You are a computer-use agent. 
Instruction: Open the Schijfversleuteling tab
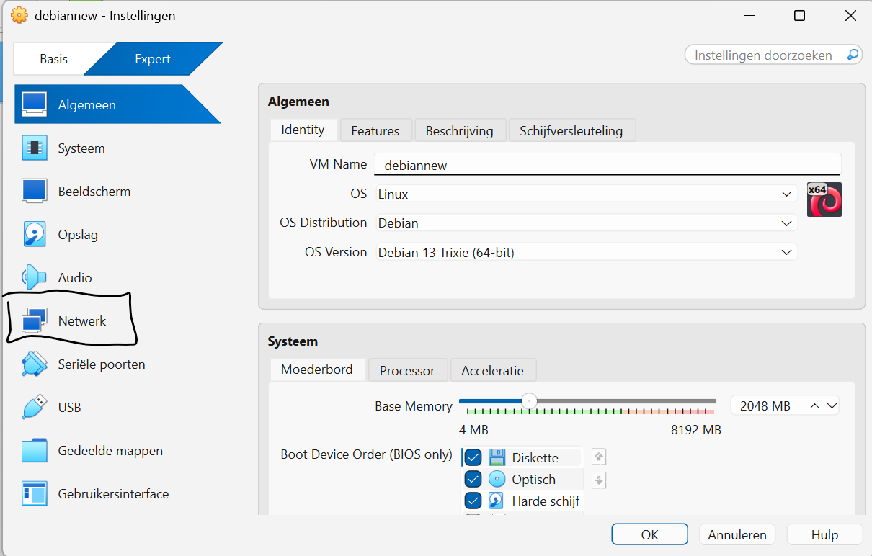tap(571, 131)
